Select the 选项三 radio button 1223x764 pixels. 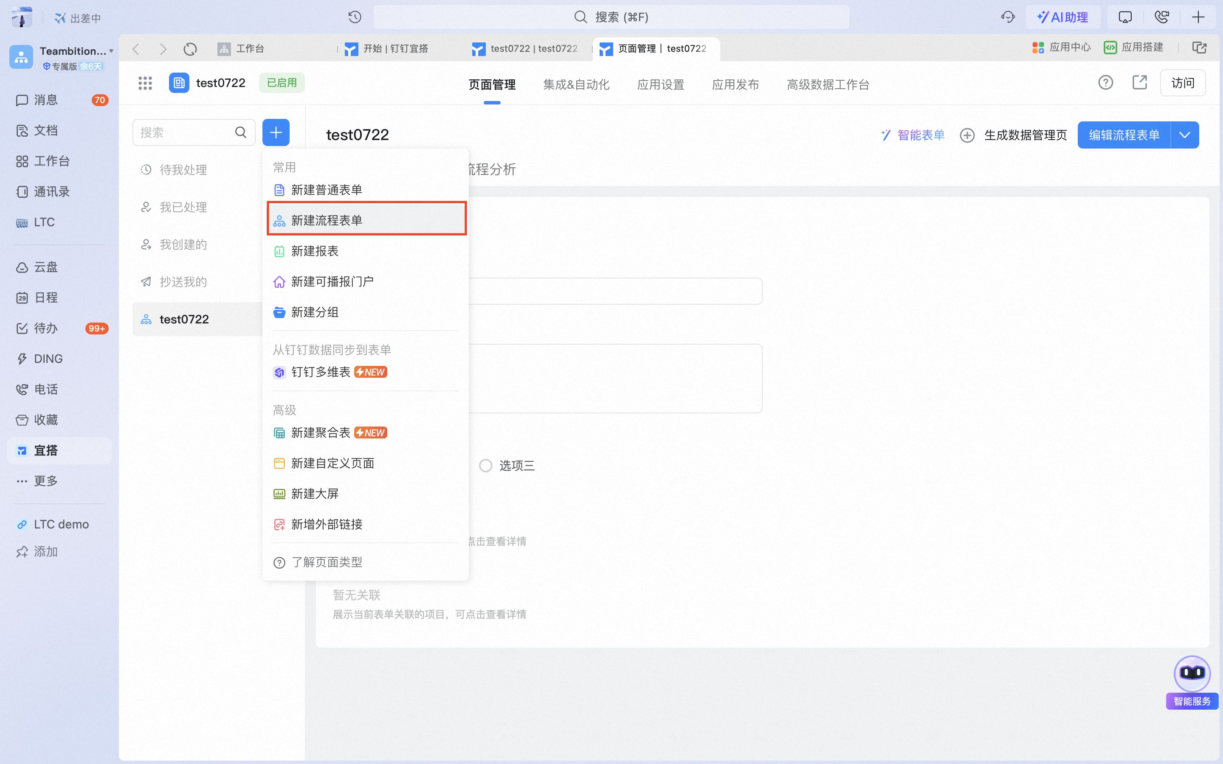(485, 465)
